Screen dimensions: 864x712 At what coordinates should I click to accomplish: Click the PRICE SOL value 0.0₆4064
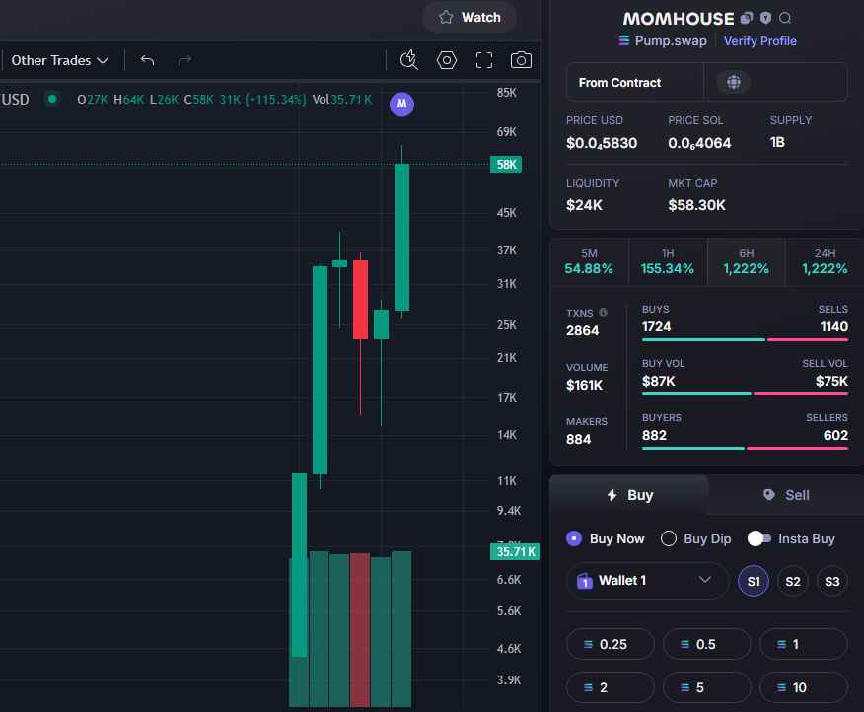click(699, 143)
